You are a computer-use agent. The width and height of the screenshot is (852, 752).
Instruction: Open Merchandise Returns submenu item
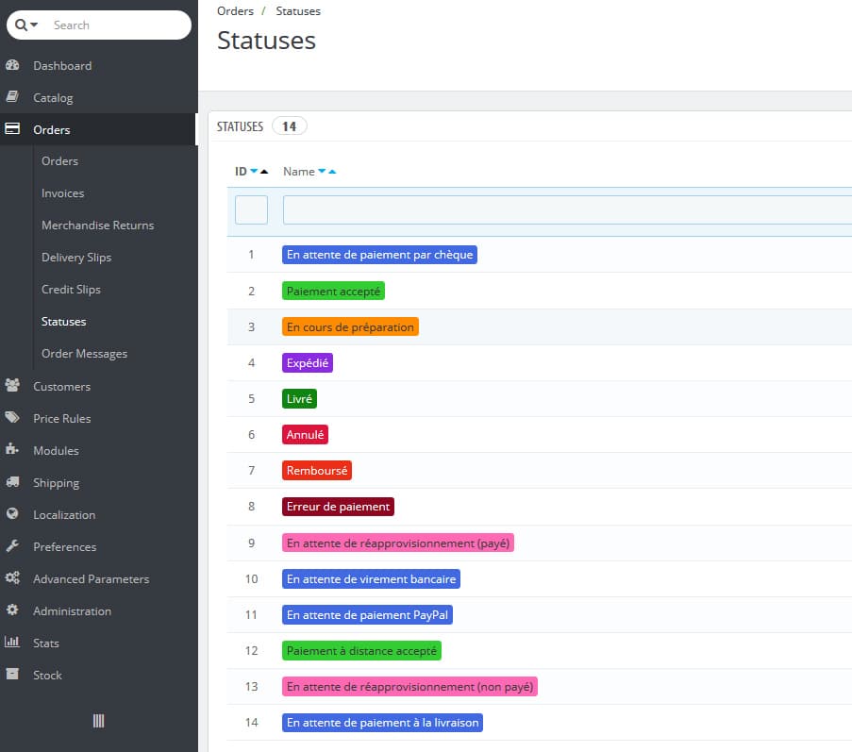coord(97,226)
